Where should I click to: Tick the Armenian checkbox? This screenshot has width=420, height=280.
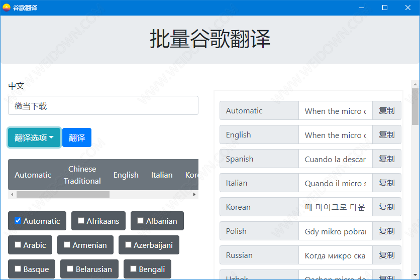point(67,245)
